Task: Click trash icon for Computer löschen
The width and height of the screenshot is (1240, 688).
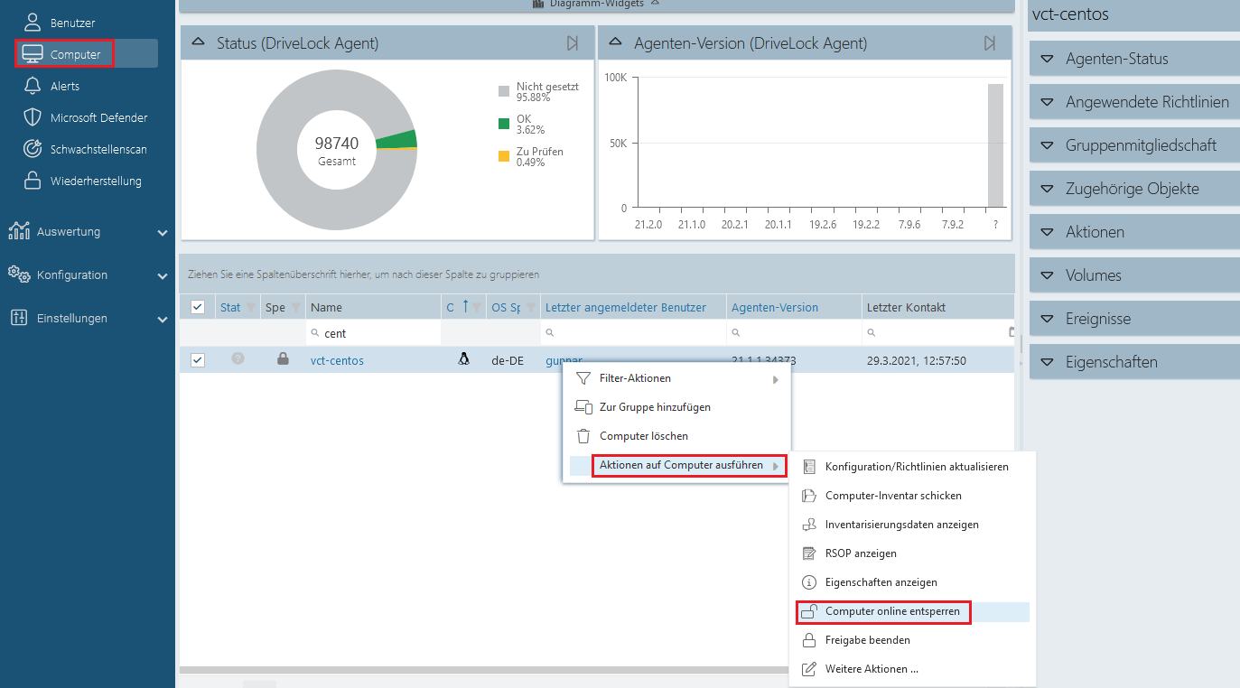Action: point(583,436)
